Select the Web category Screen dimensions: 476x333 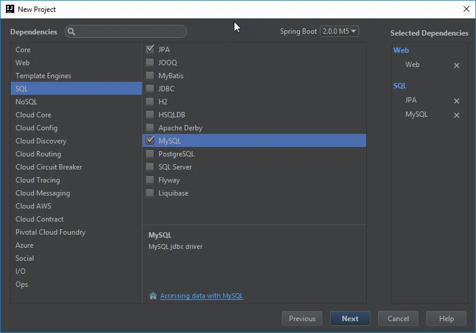pyautogui.click(x=76, y=62)
